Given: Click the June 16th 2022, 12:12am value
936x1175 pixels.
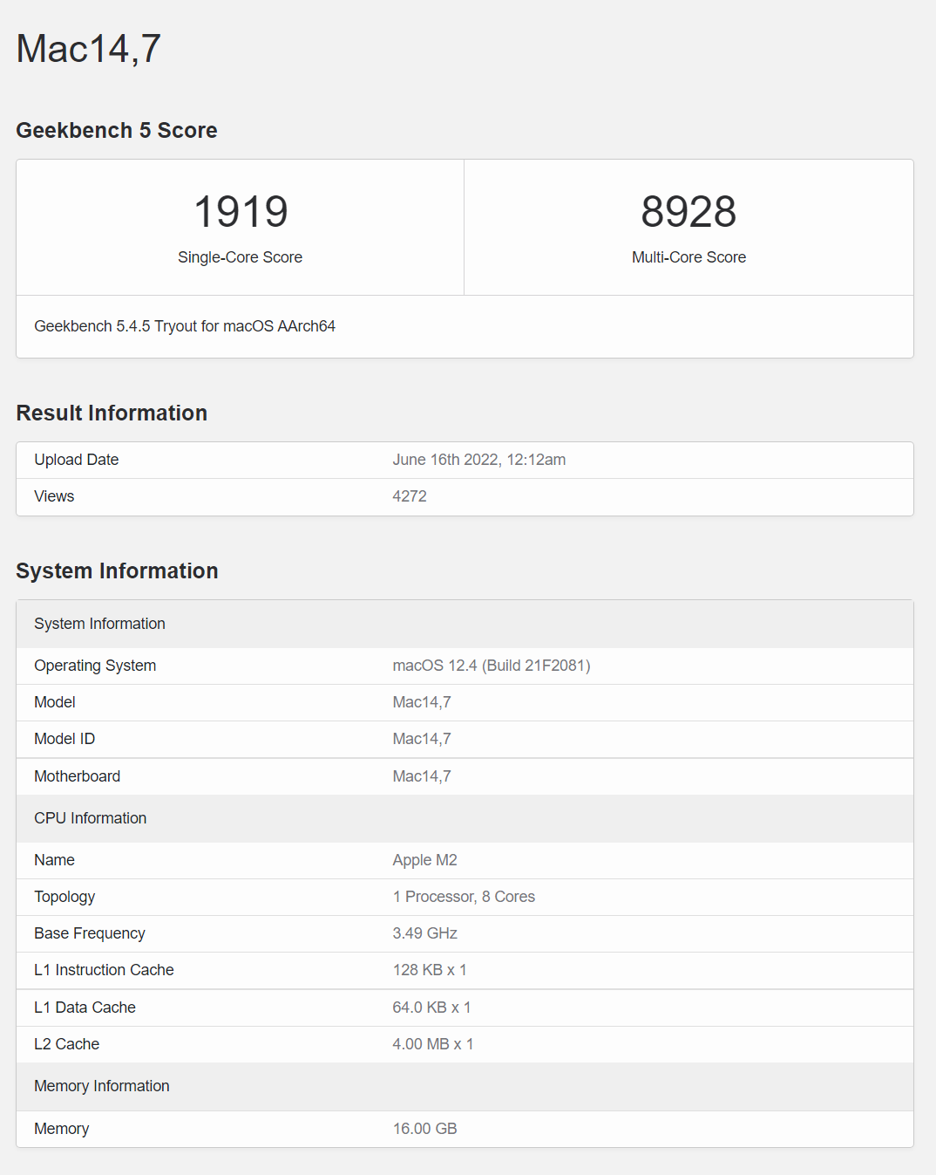Looking at the screenshot, I should click(479, 460).
